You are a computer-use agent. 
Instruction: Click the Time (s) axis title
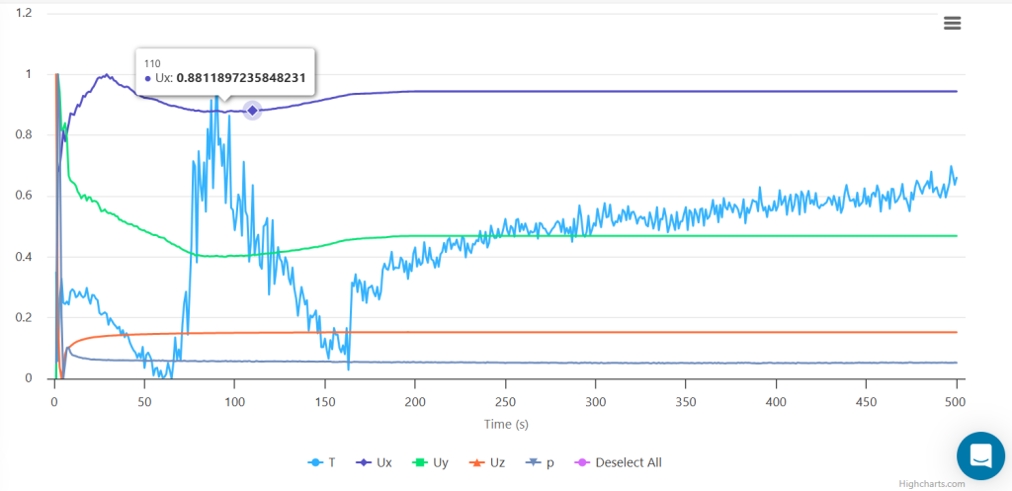(x=505, y=424)
